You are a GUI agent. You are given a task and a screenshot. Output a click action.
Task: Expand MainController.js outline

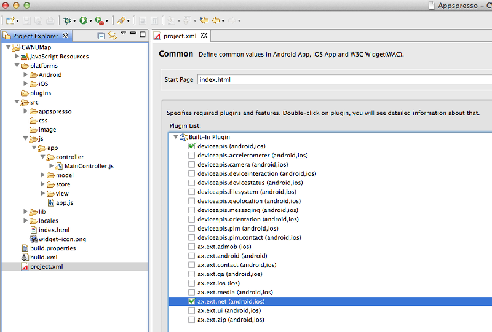click(x=52, y=165)
